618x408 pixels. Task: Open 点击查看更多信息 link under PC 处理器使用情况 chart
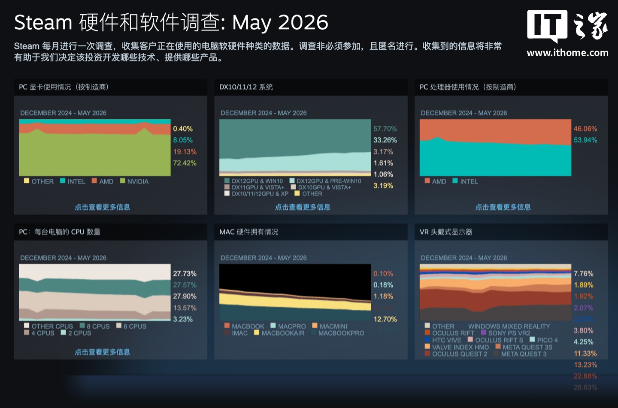pyautogui.click(x=503, y=207)
